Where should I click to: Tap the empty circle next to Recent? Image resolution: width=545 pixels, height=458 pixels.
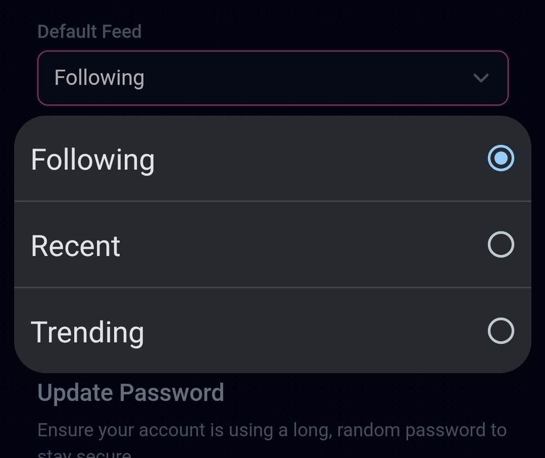coord(500,245)
